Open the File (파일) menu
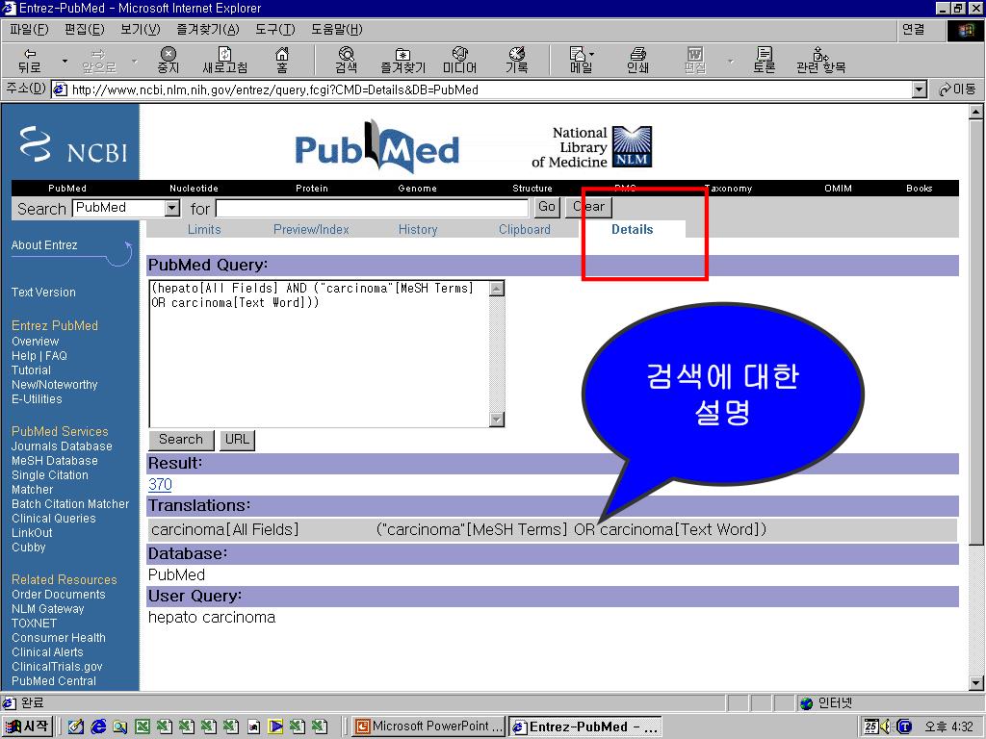 pyautogui.click(x=29, y=30)
